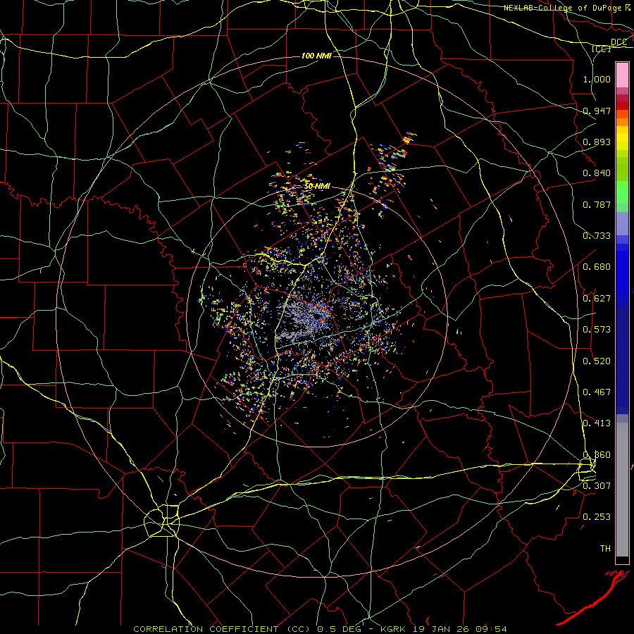Click the 0.520 scale label
This screenshot has height=634, width=634.
pos(597,361)
